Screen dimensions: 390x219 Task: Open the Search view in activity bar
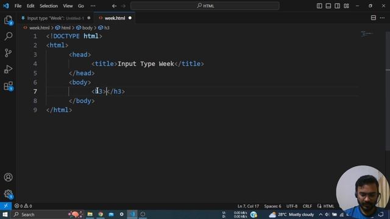8,36
